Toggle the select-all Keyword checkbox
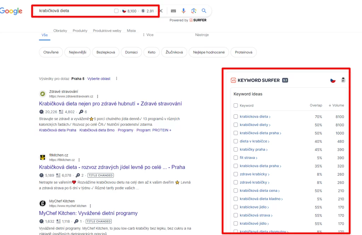The image size is (362, 235). pyautogui.click(x=235, y=105)
